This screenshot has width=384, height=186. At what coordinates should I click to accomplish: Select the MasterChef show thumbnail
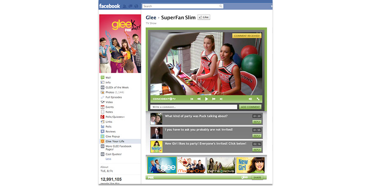[191, 165]
